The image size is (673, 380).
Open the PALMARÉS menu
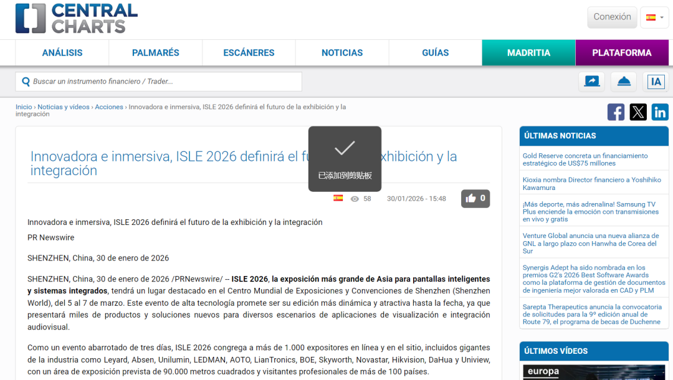(156, 53)
